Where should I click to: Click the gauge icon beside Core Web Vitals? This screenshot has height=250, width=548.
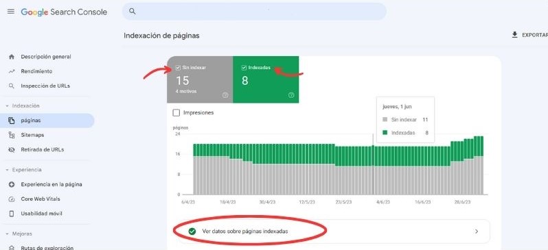point(12,199)
